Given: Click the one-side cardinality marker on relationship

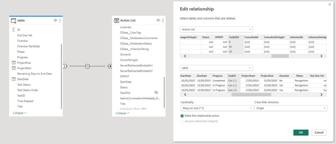Looking at the screenshot, I should pos(64,66).
